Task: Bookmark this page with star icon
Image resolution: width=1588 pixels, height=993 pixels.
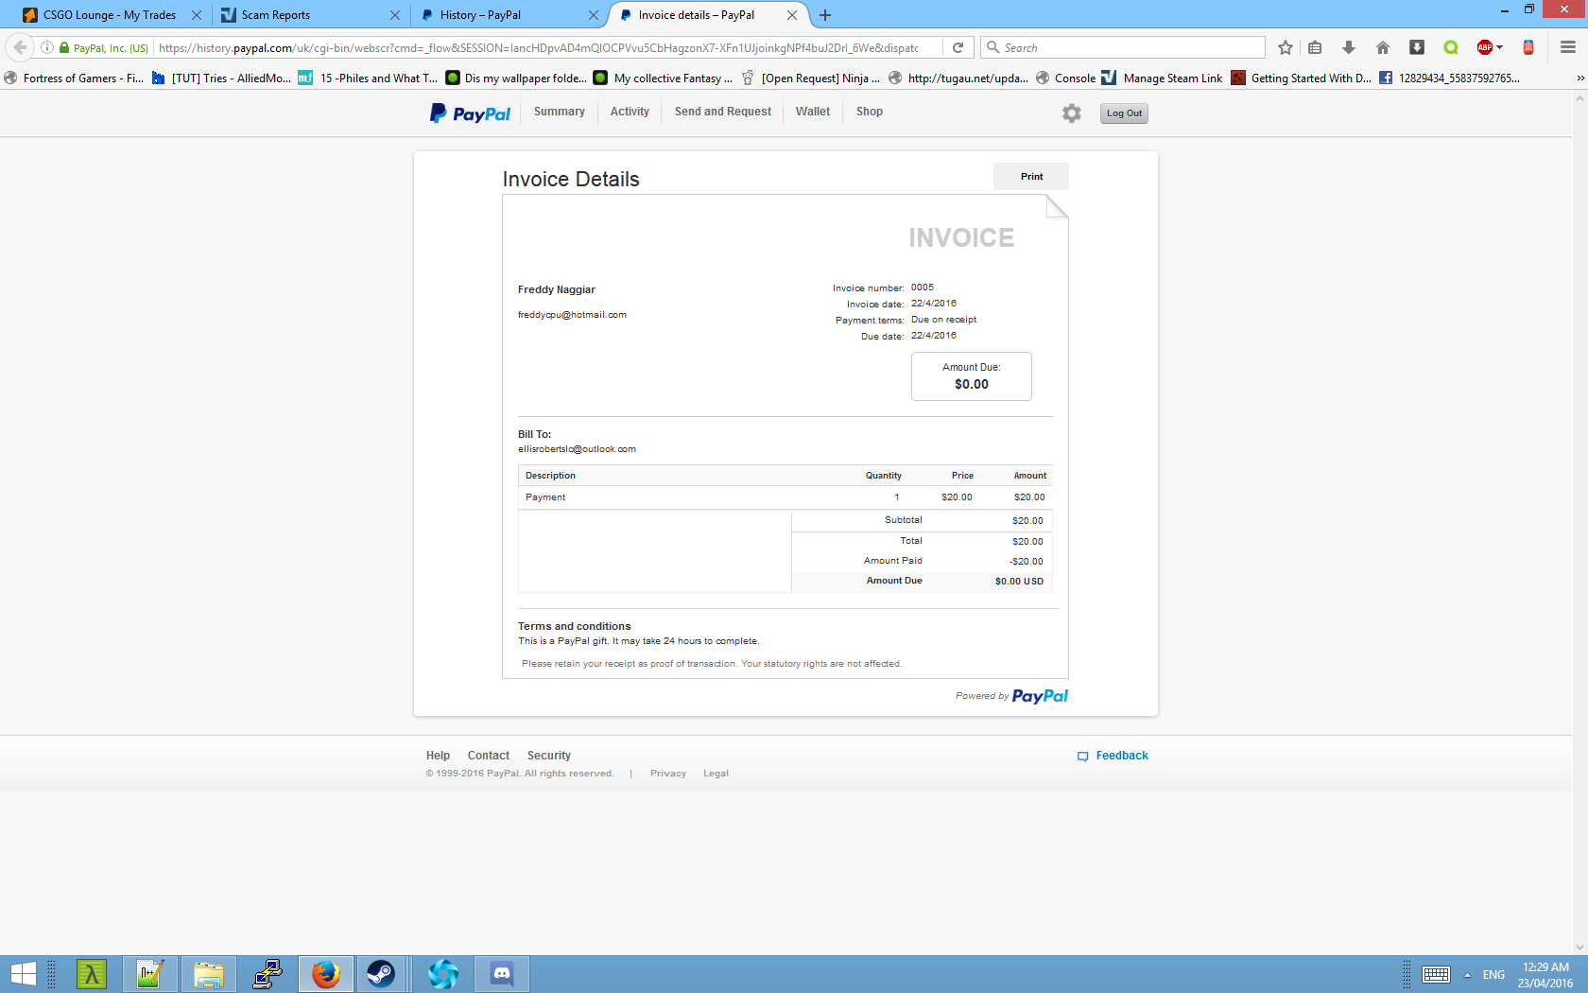Action: coord(1285,48)
